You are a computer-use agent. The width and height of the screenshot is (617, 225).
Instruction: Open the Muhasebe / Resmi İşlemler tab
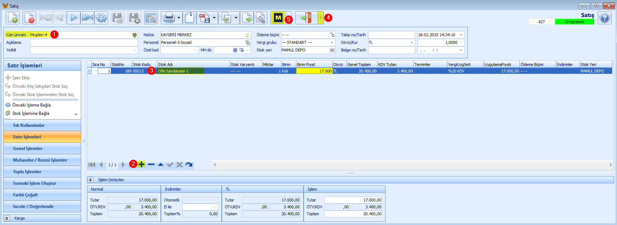42,160
